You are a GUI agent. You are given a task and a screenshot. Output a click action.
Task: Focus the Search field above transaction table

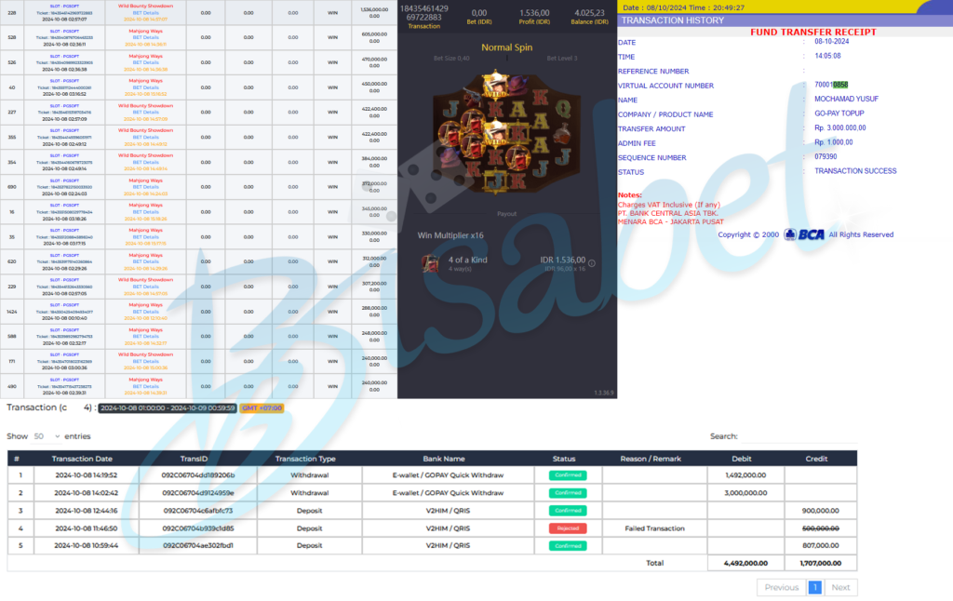click(x=799, y=436)
